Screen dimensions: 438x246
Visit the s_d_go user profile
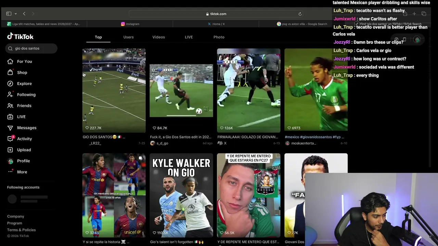pyautogui.click(x=162, y=143)
